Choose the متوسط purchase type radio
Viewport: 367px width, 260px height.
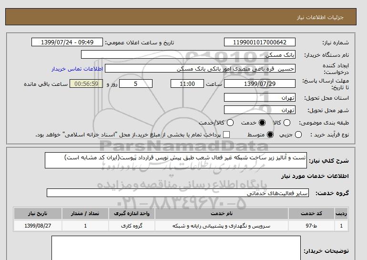tap(270, 135)
